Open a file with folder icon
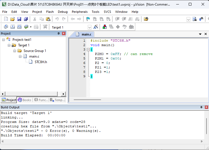 (x=13, y=19)
